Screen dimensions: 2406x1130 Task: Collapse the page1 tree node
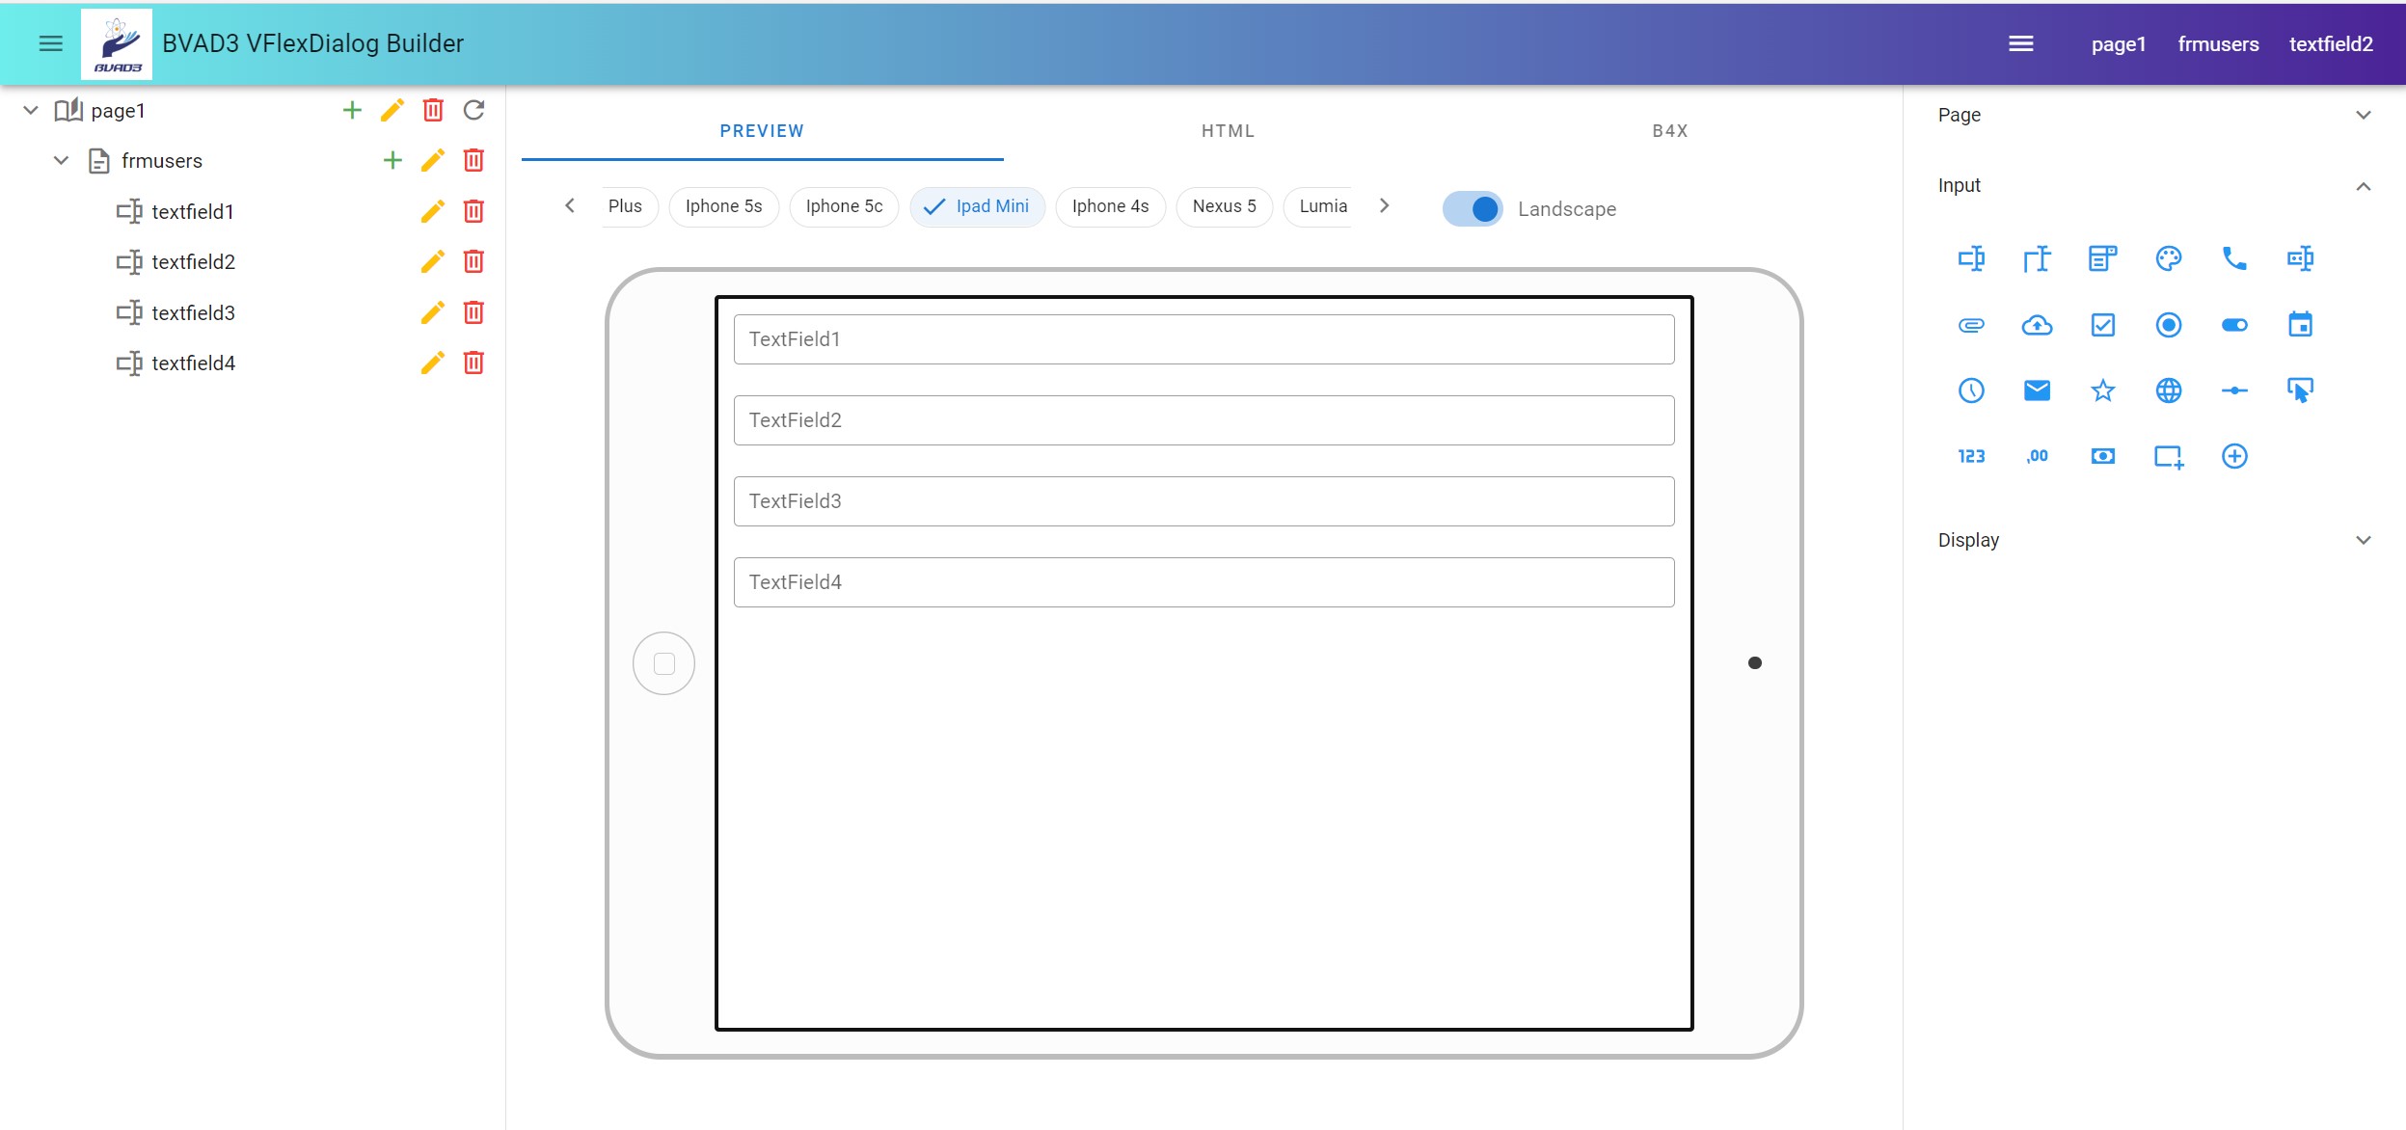click(x=31, y=110)
